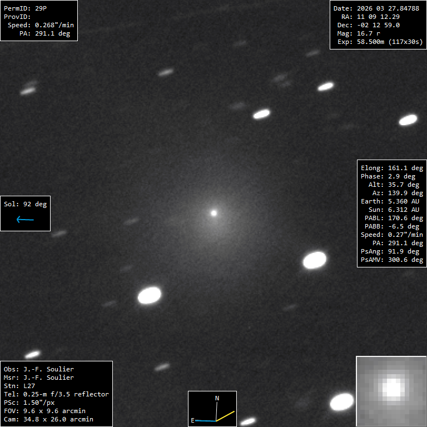Click the N label on the compass
The image size is (427, 427).
(x=217, y=398)
